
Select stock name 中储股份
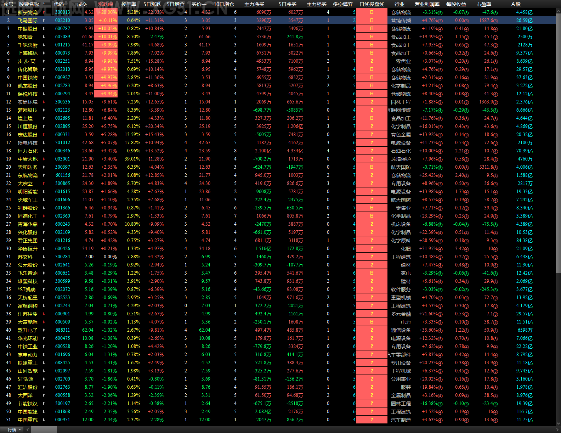point(28,29)
